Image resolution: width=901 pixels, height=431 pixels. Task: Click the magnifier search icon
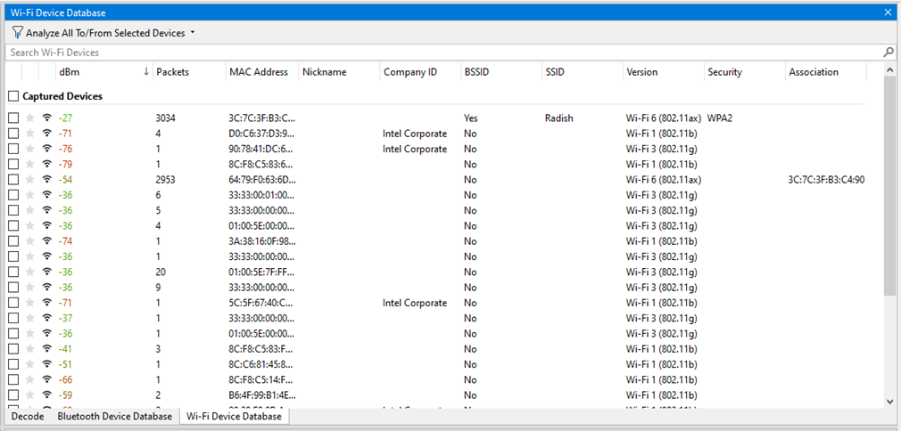889,53
